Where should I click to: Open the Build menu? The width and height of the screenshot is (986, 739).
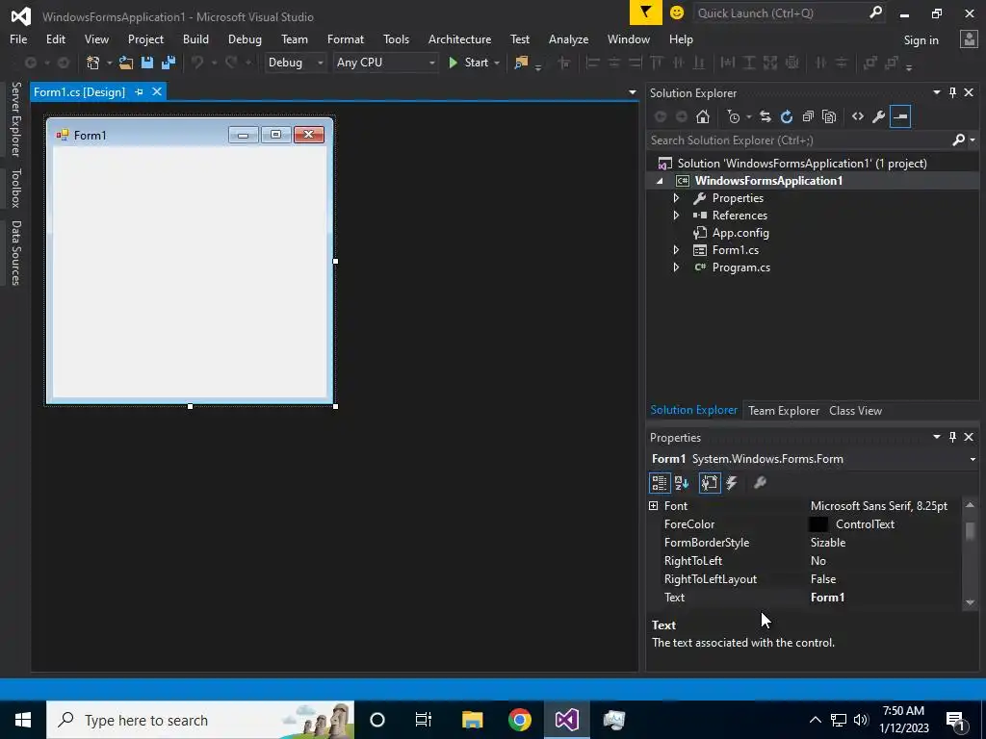[x=195, y=38]
